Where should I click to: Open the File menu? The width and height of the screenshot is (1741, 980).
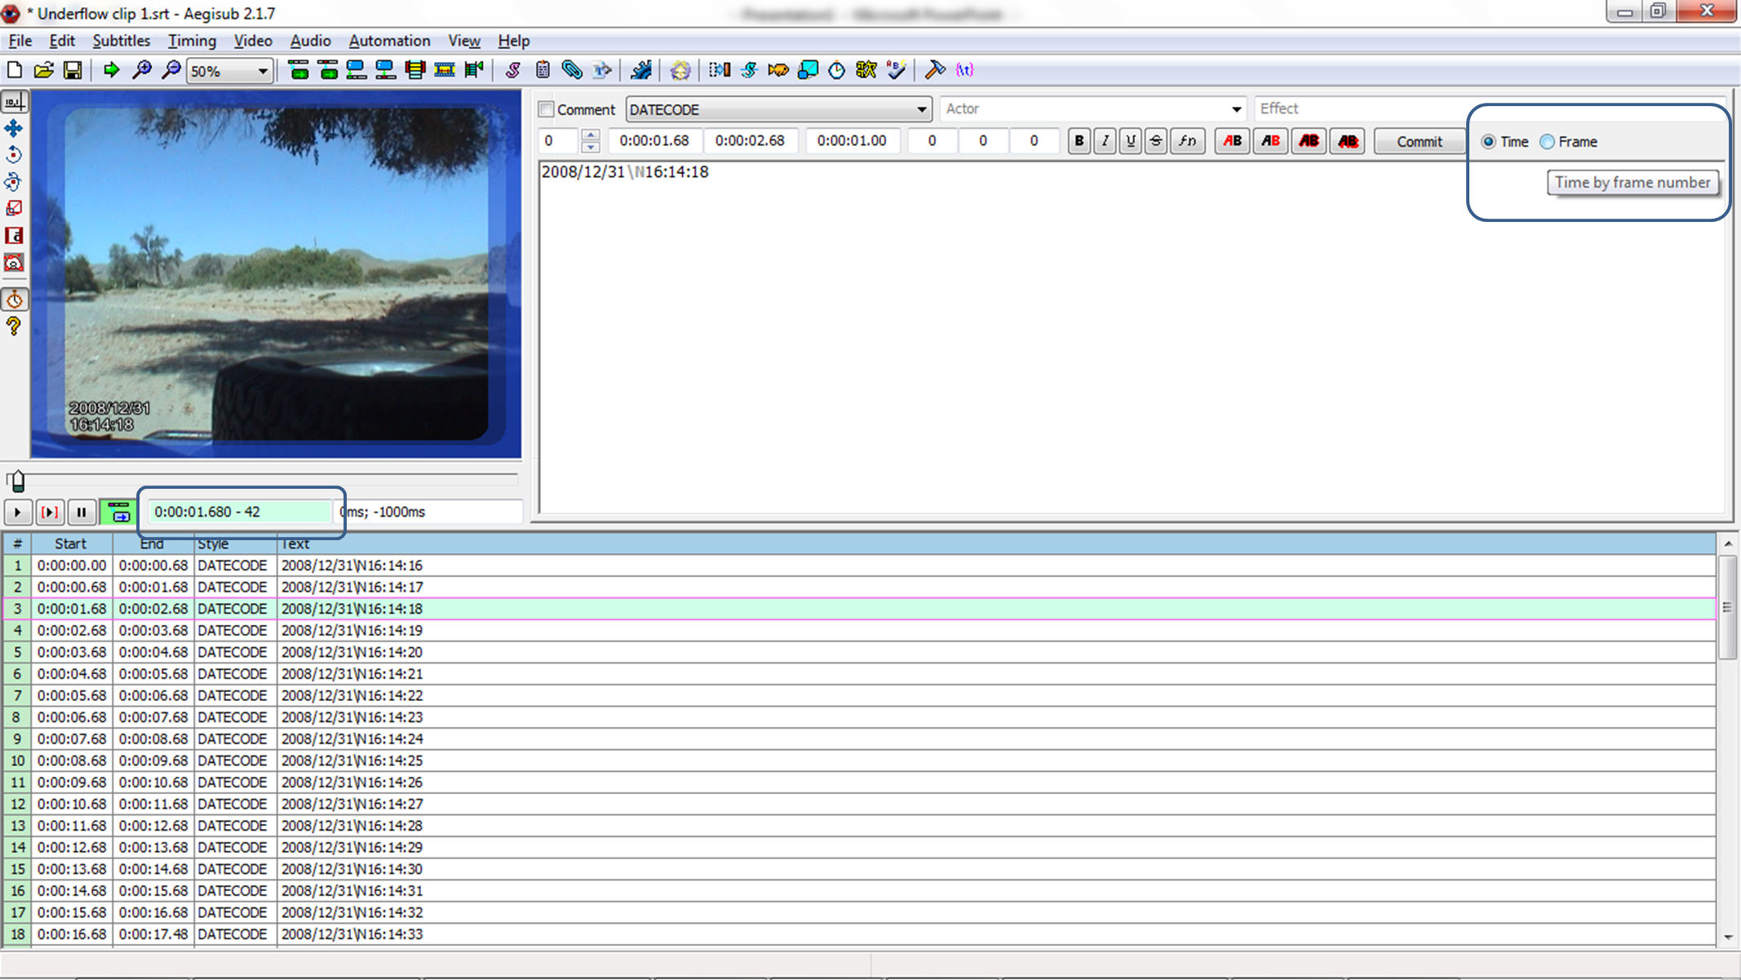pyautogui.click(x=20, y=41)
